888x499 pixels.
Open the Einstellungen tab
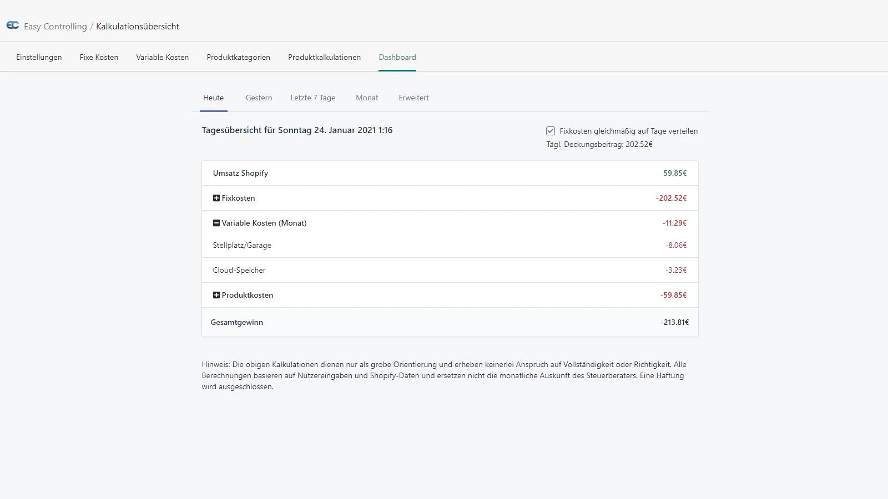(x=39, y=57)
